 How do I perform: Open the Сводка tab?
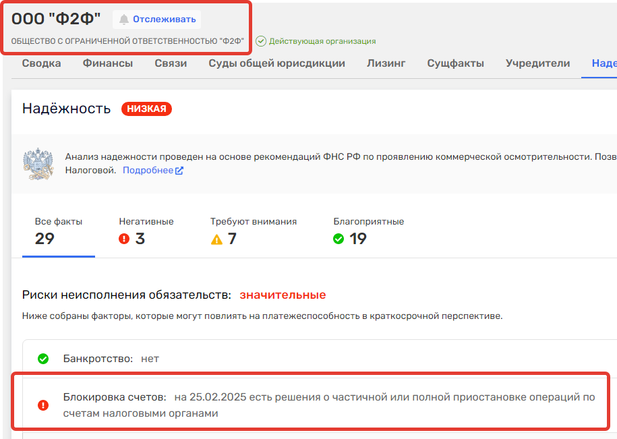41,63
